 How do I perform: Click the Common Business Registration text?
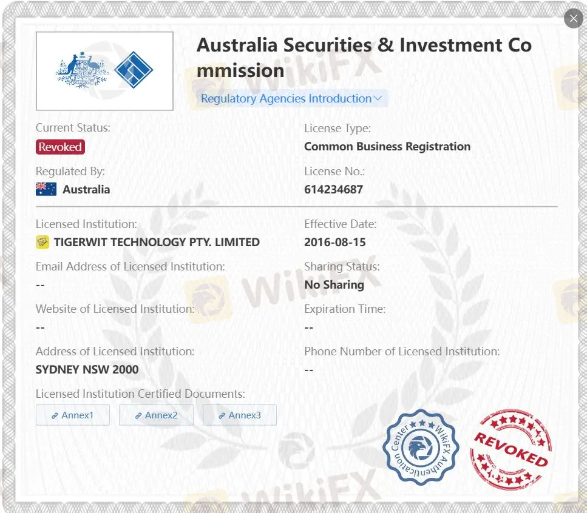[387, 147]
